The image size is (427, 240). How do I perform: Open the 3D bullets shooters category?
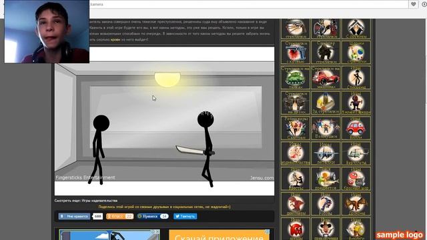click(x=326, y=103)
